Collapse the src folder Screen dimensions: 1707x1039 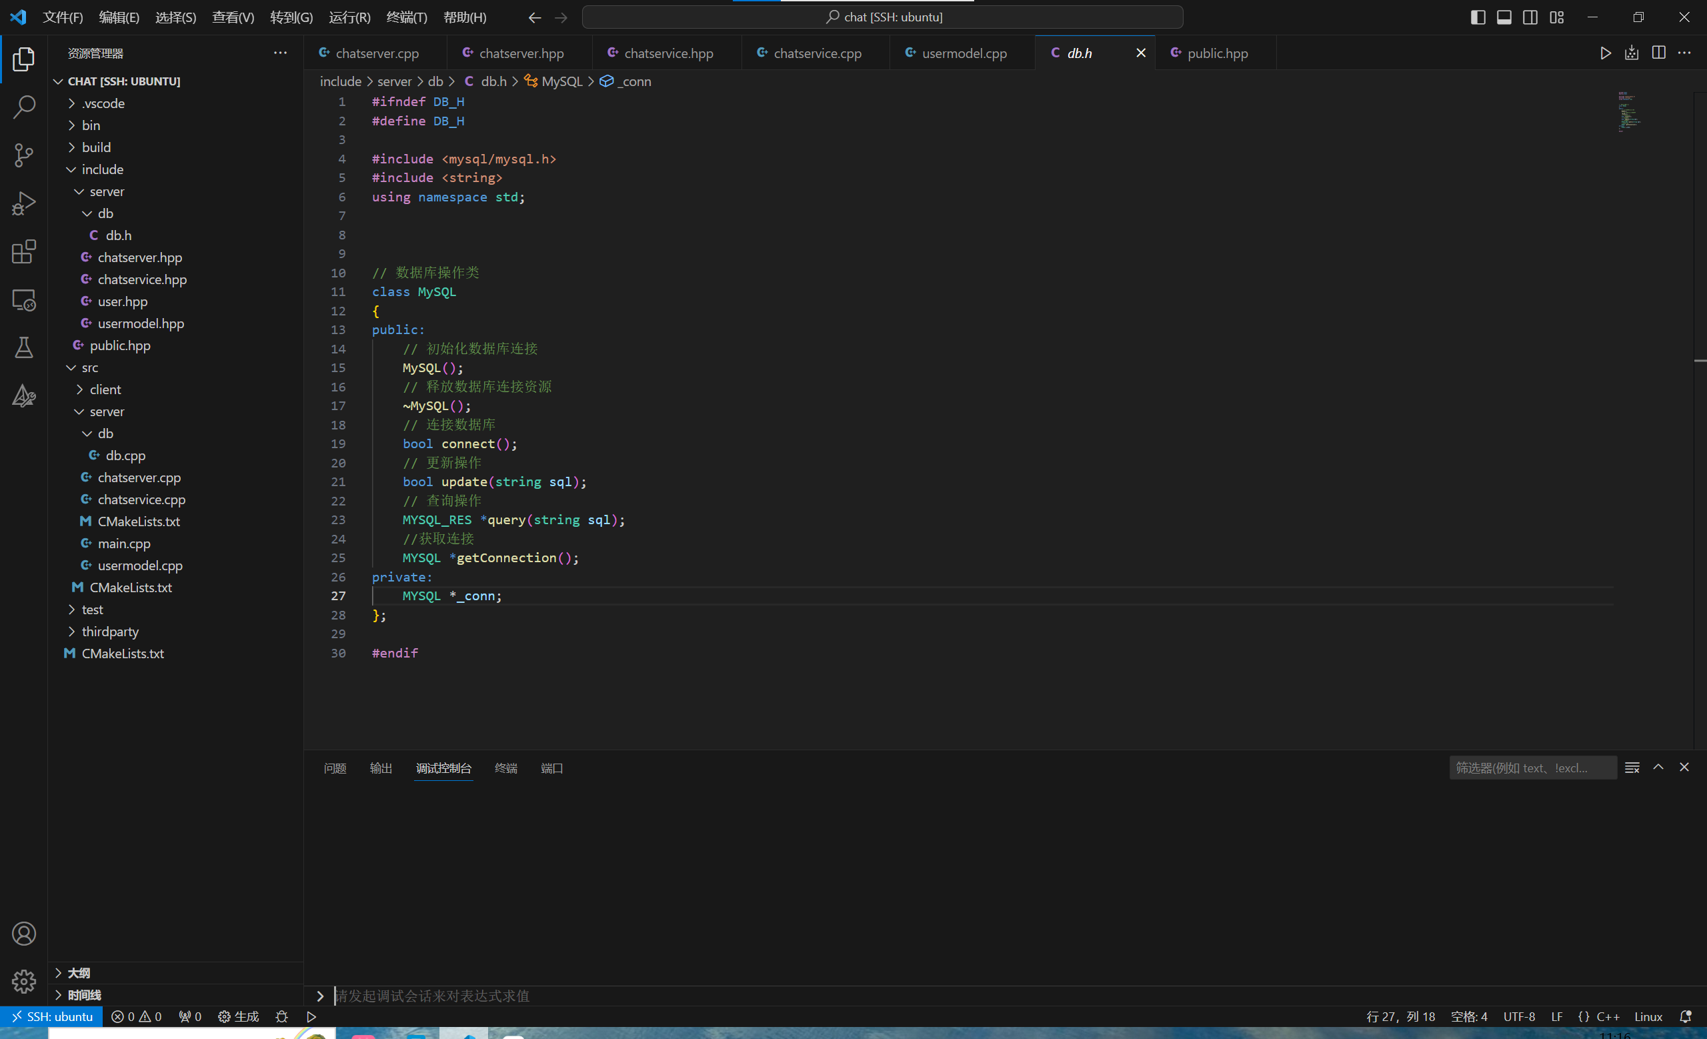coord(176,368)
